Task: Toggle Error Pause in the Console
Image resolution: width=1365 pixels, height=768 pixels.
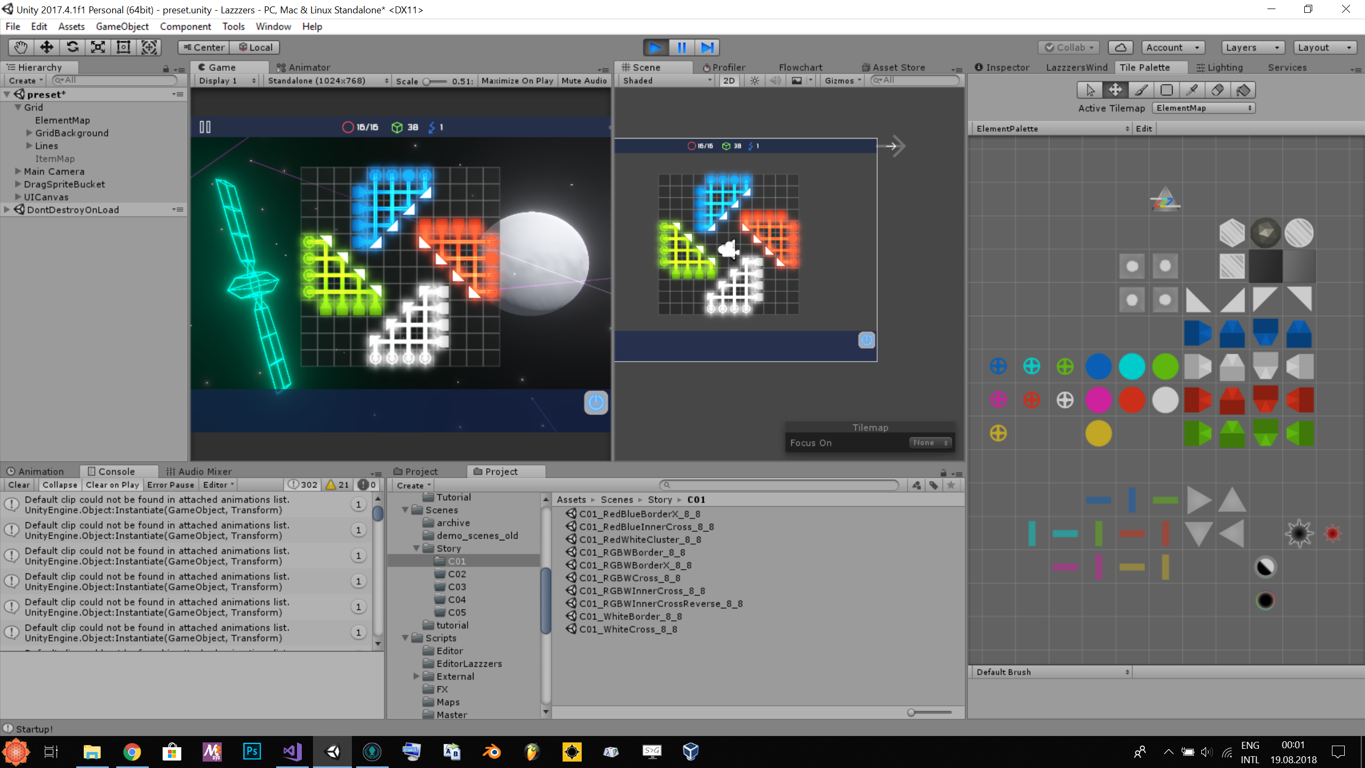Action: point(170,485)
